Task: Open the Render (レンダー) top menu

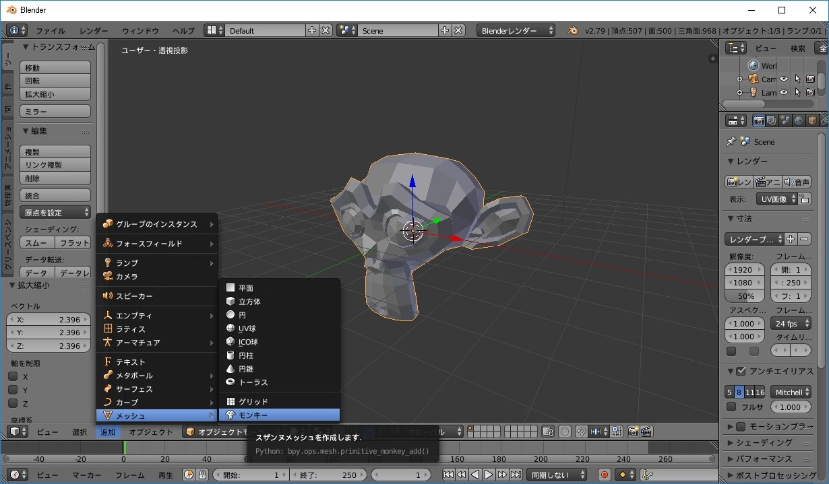Action: coord(93,31)
